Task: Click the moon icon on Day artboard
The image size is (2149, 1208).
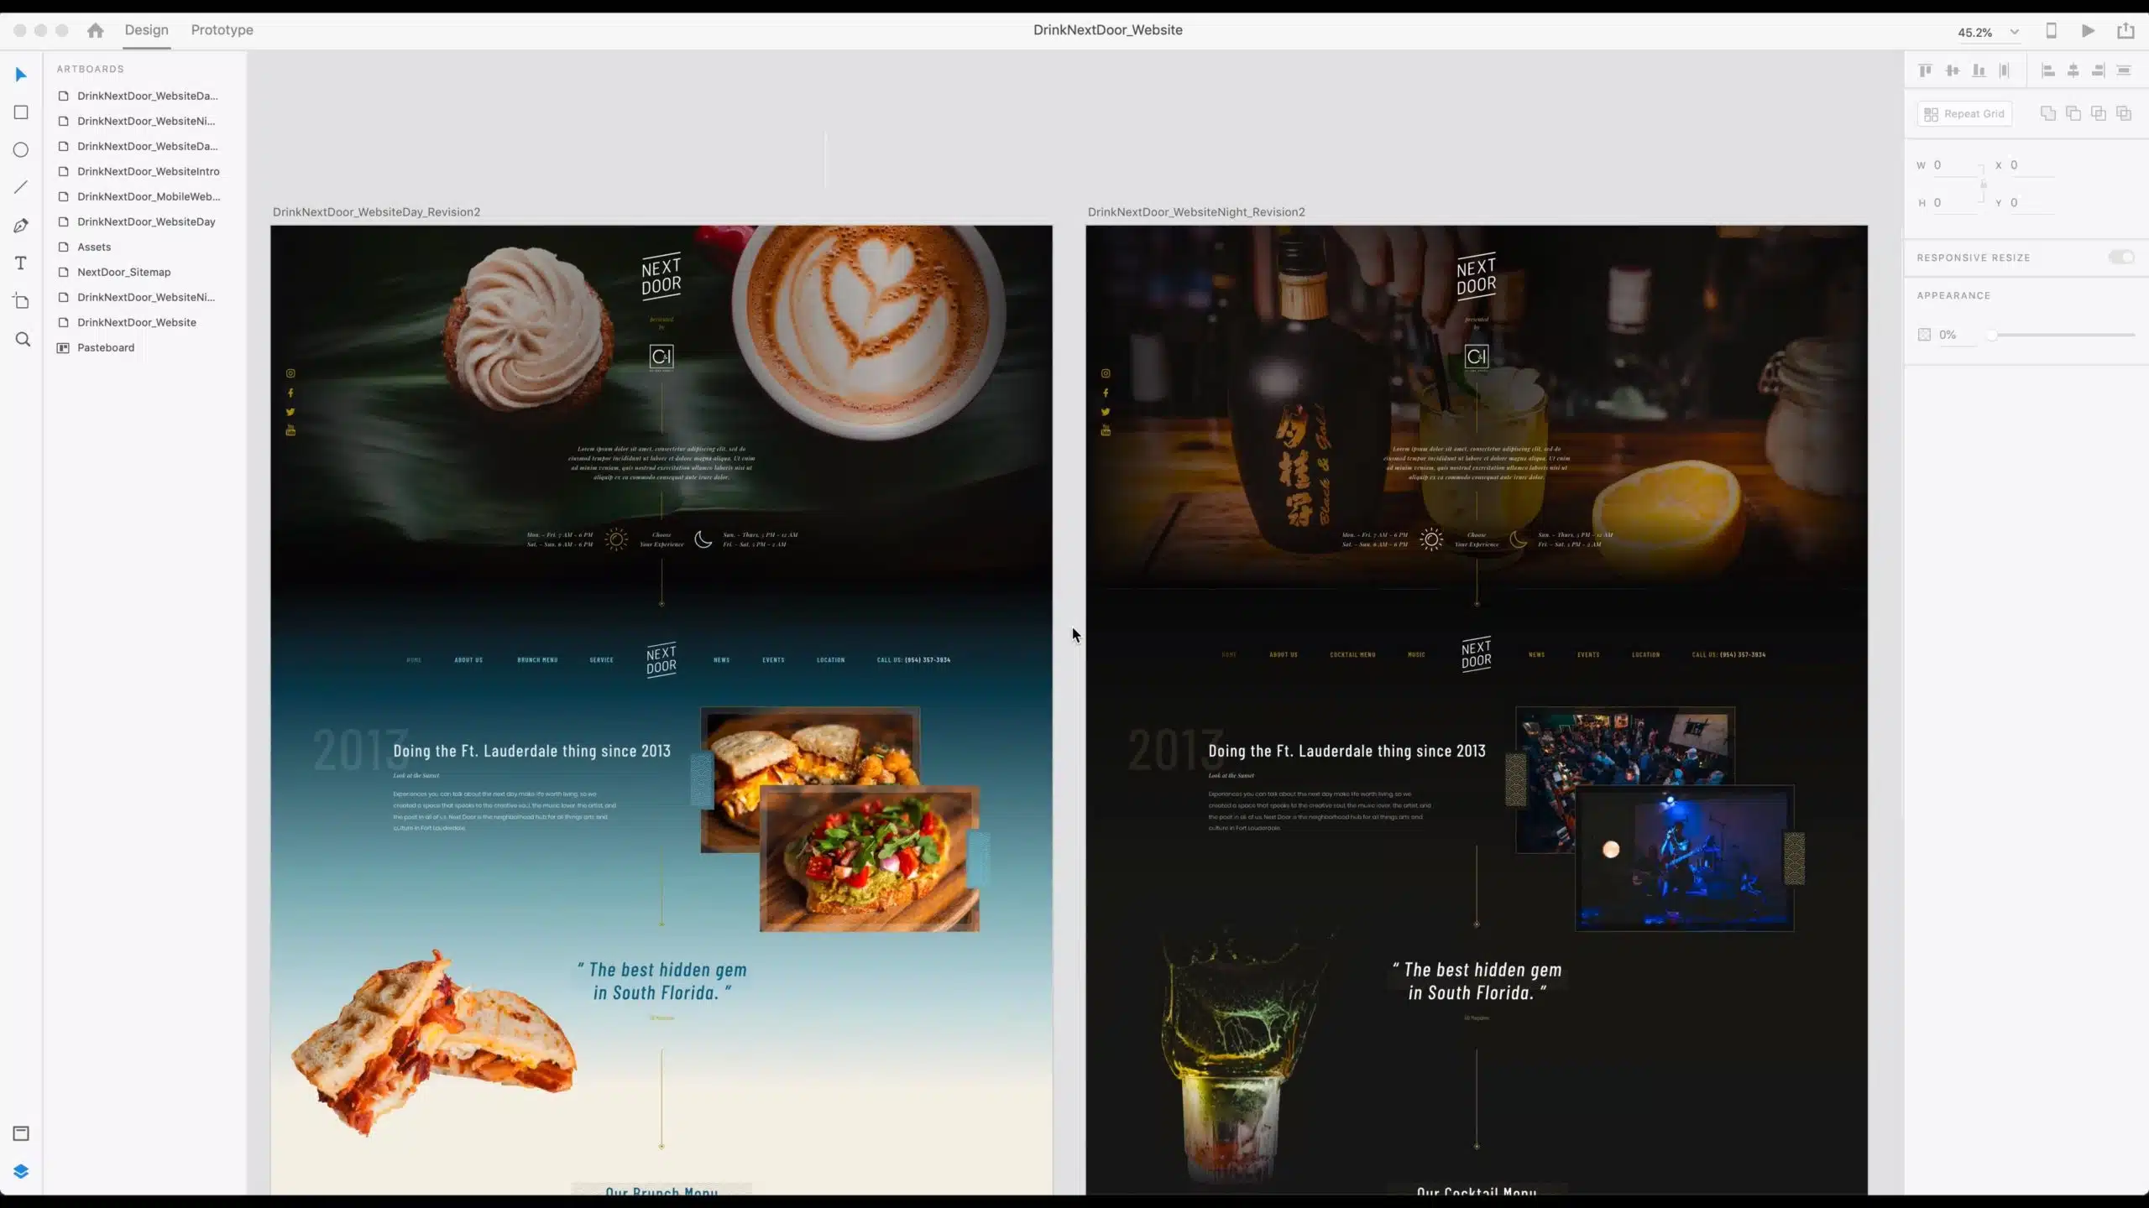Action: (703, 539)
